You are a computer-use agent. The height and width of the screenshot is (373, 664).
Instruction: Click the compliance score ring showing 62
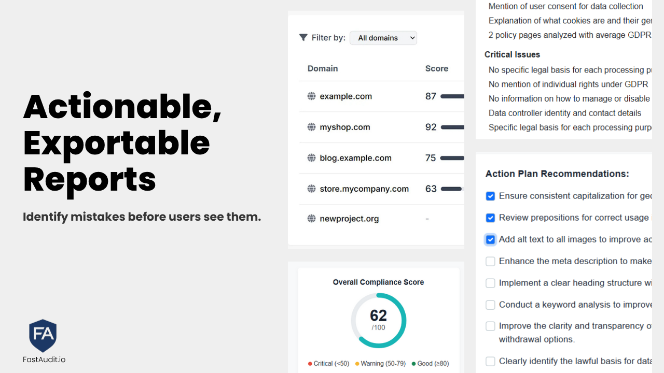coord(379,320)
